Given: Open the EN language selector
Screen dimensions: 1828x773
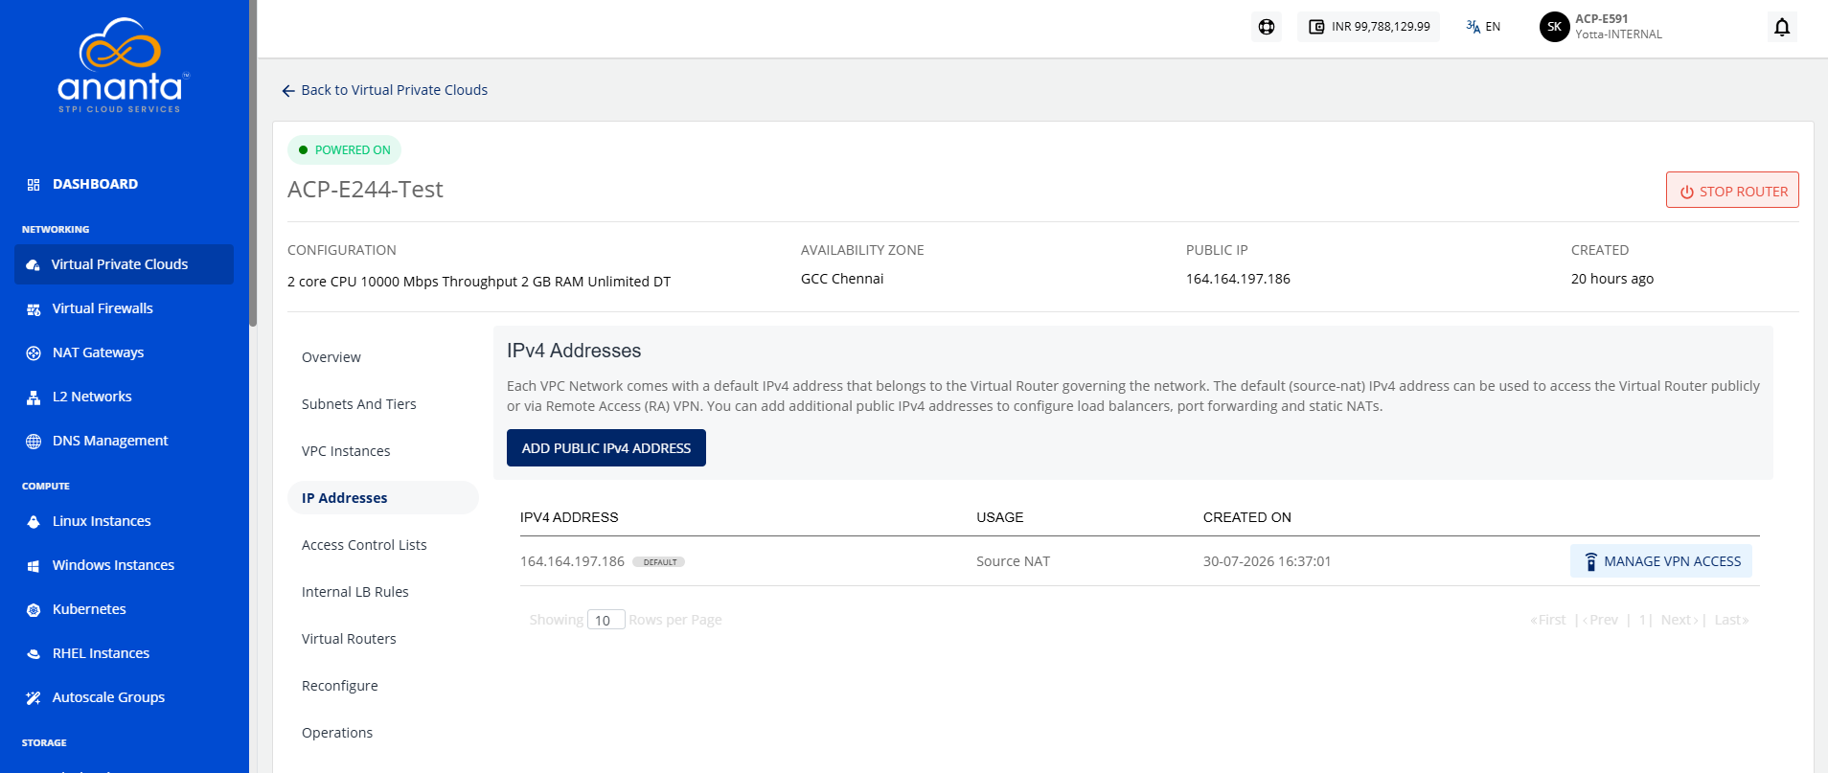Looking at the screenshot, I should click(x=1483, y=27).
